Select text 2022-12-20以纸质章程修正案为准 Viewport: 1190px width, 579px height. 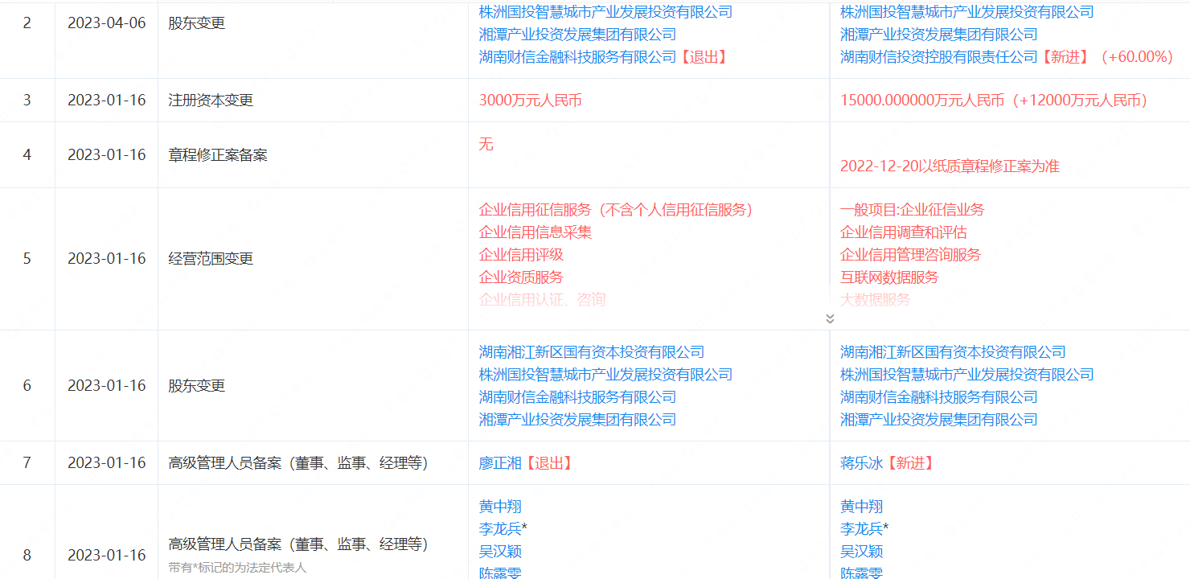coord(950,166)
